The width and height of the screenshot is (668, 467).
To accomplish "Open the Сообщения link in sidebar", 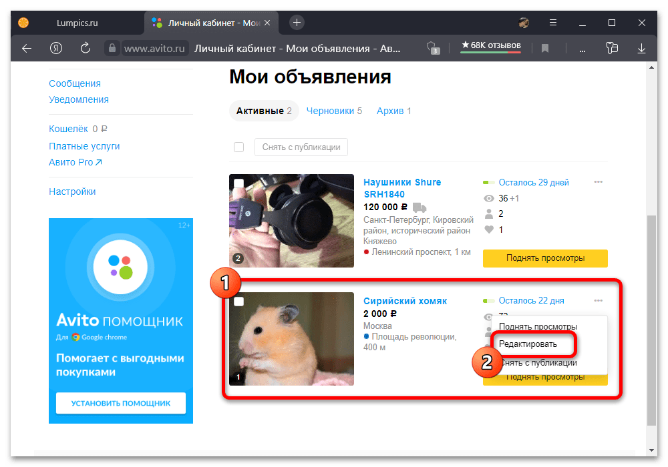I will (75, 83).
